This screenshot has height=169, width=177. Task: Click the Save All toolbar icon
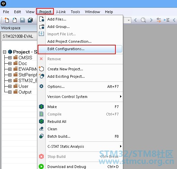pos(30,20)
